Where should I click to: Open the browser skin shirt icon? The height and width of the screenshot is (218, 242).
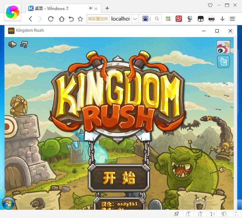pos(210,5)
